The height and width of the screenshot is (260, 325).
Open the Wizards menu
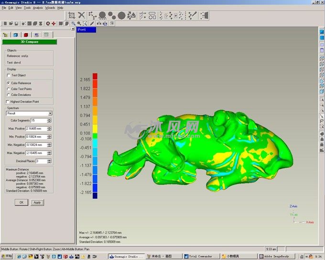(x=50, y=8)
